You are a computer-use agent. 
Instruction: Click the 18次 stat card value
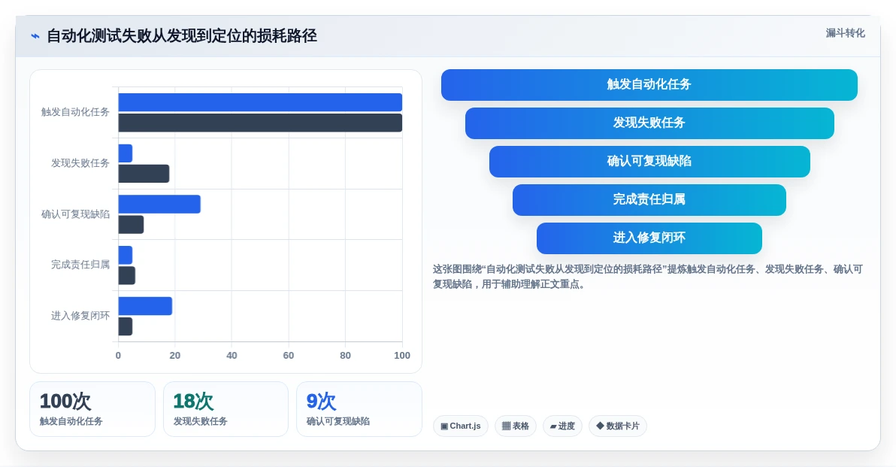pos(193,402)
